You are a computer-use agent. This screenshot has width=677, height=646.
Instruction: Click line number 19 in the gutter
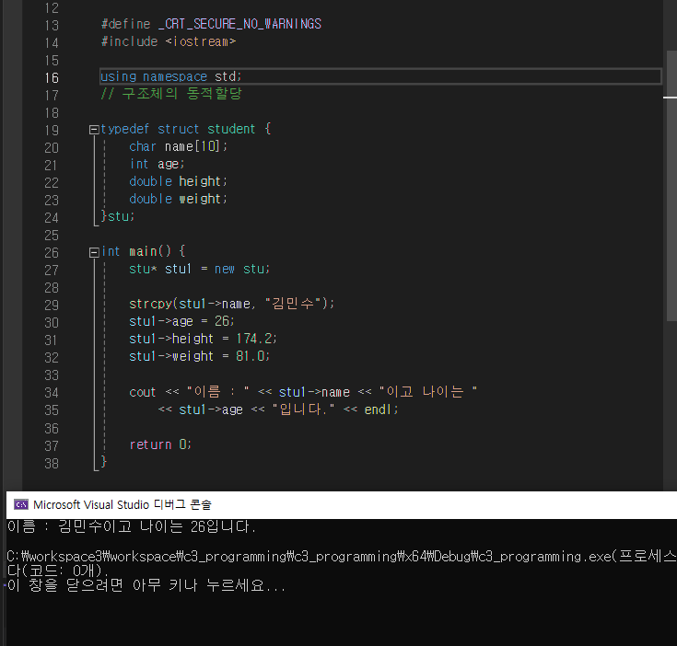(x=52, y=131)
